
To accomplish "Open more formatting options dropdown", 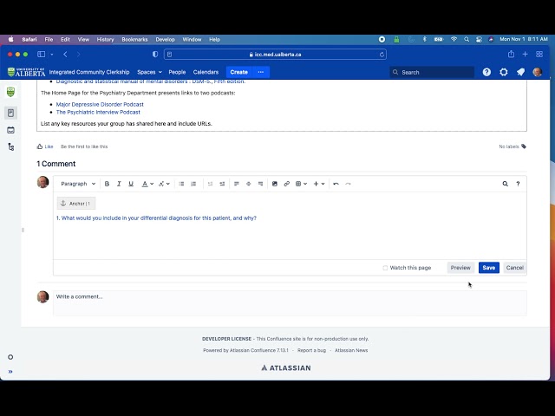I will click(164, 184).
